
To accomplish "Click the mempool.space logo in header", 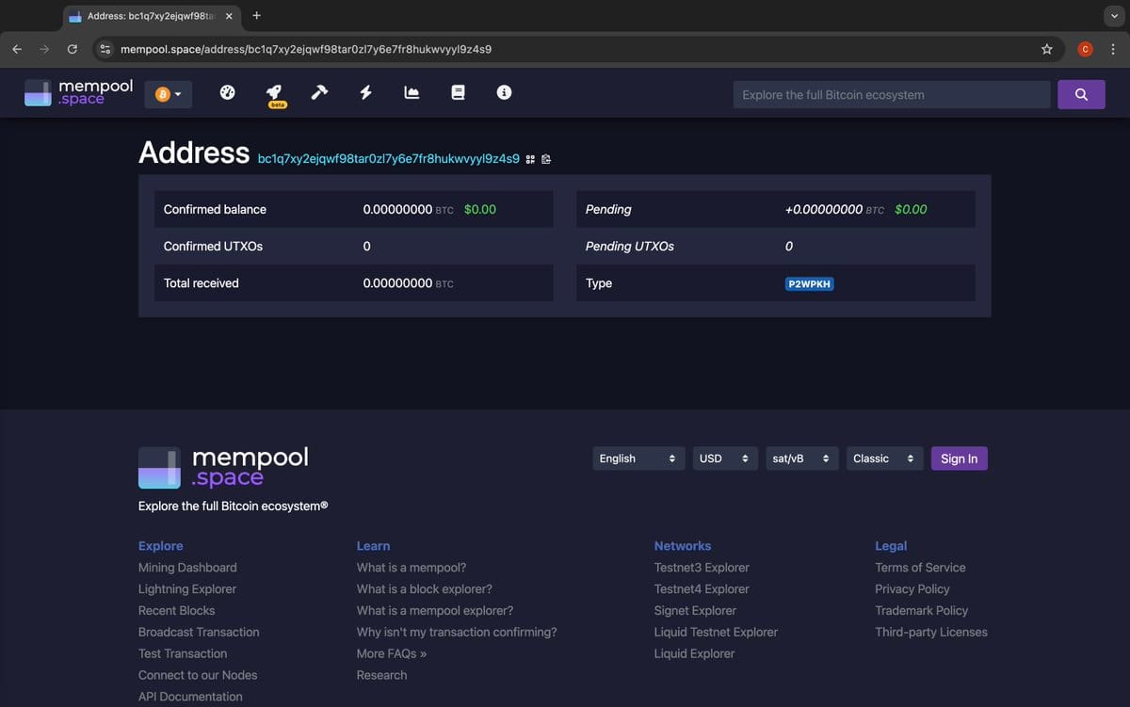I will [x=79, y=92].
